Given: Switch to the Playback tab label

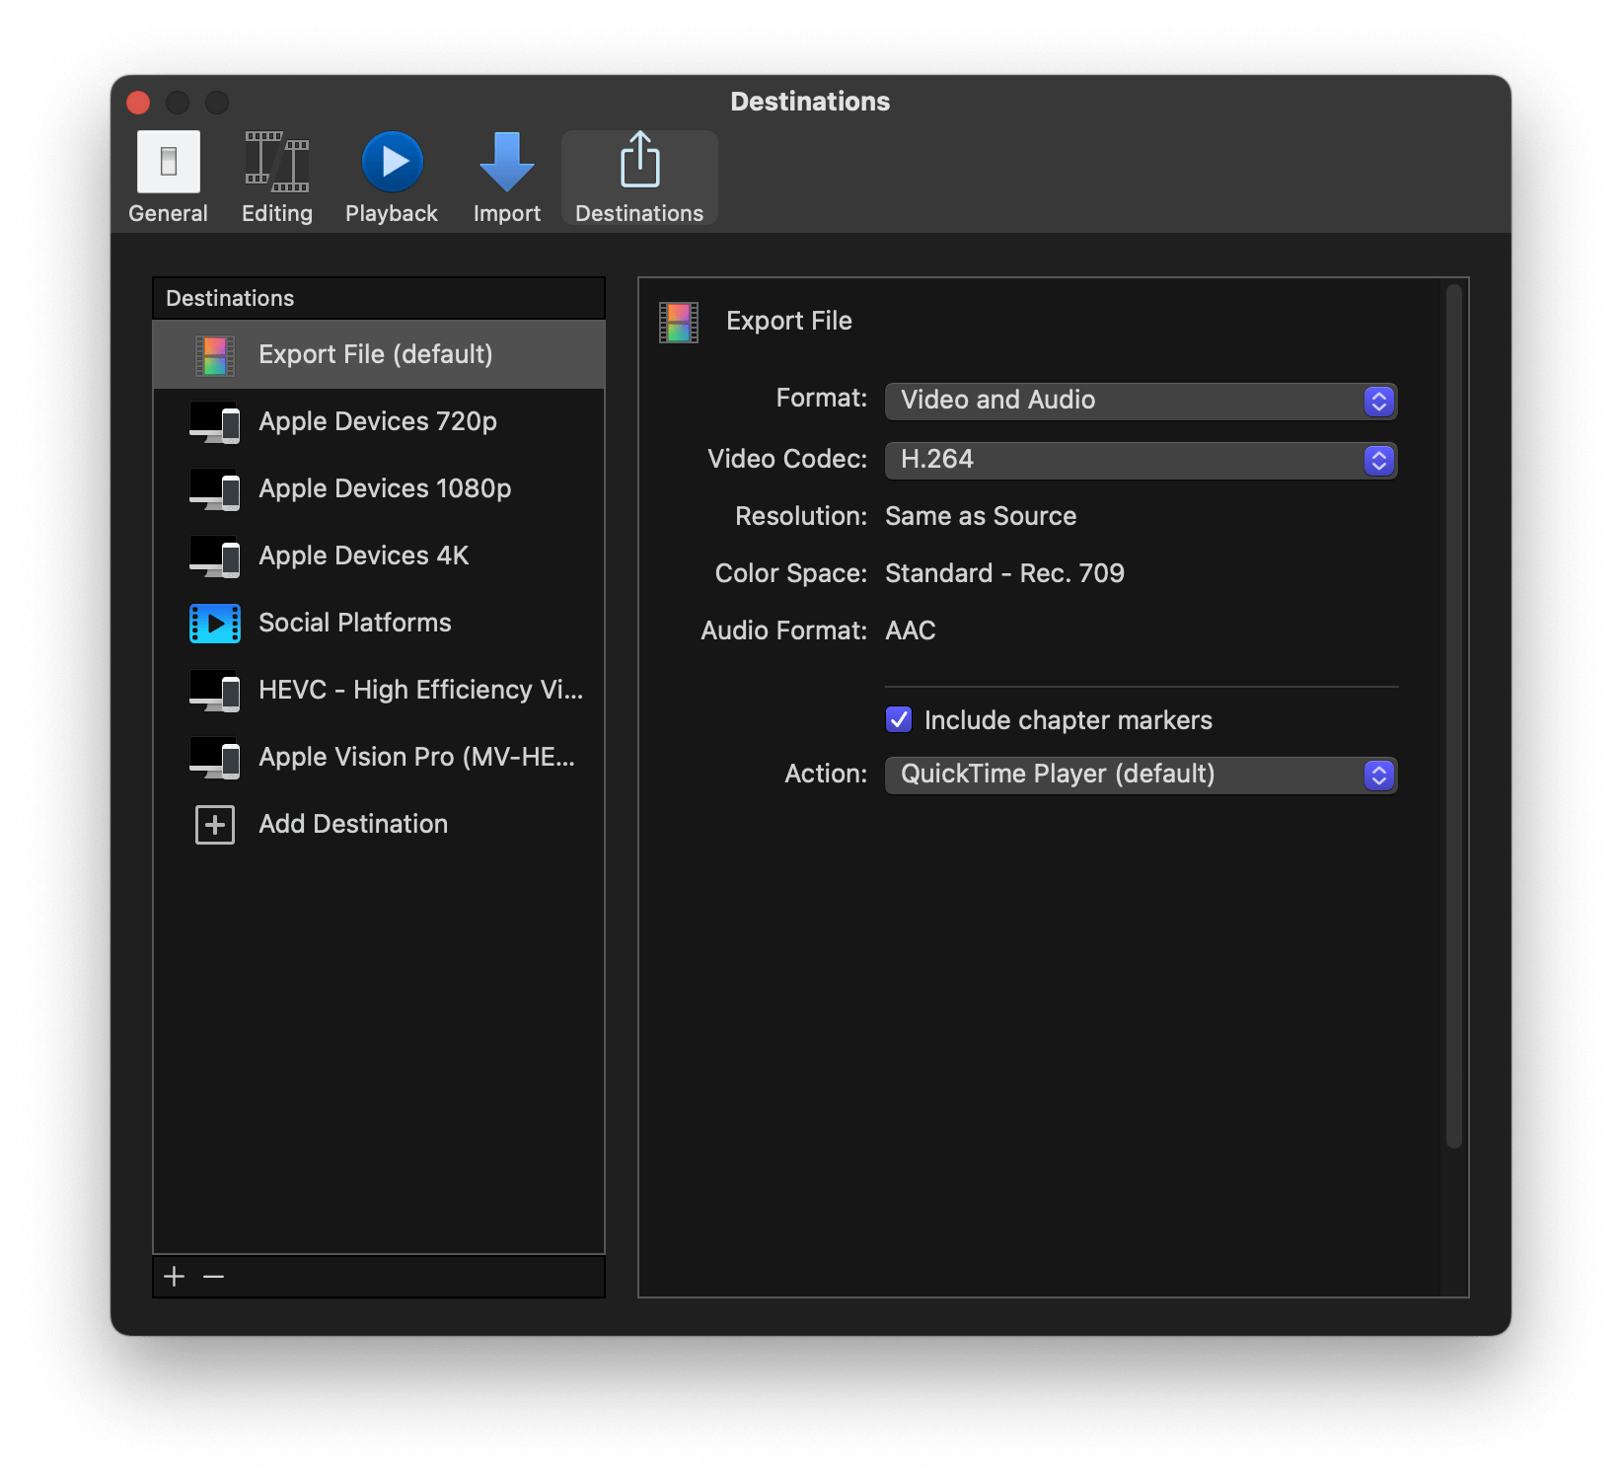Looking at the screenshot, I should click(x=392, y=213).
